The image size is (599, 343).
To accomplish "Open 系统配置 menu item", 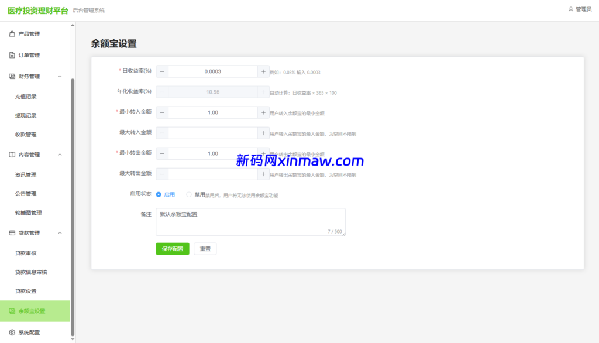I will (35, 332).
